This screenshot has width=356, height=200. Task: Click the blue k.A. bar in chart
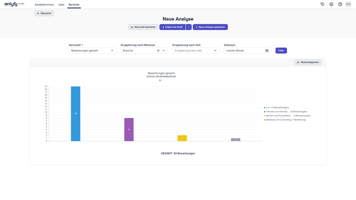[x=76, y=114]
